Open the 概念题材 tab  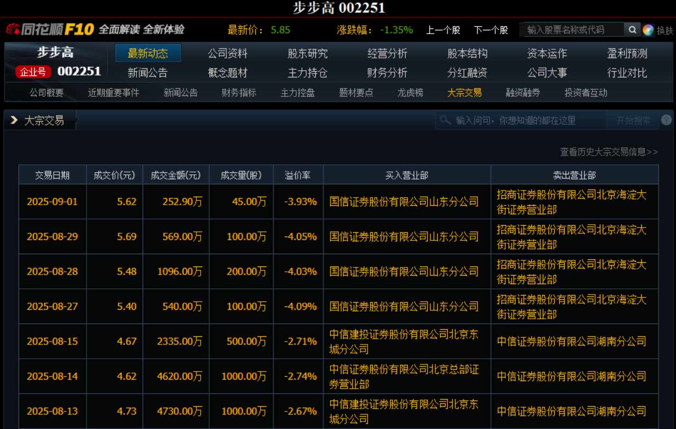click(x=228, y=73)
